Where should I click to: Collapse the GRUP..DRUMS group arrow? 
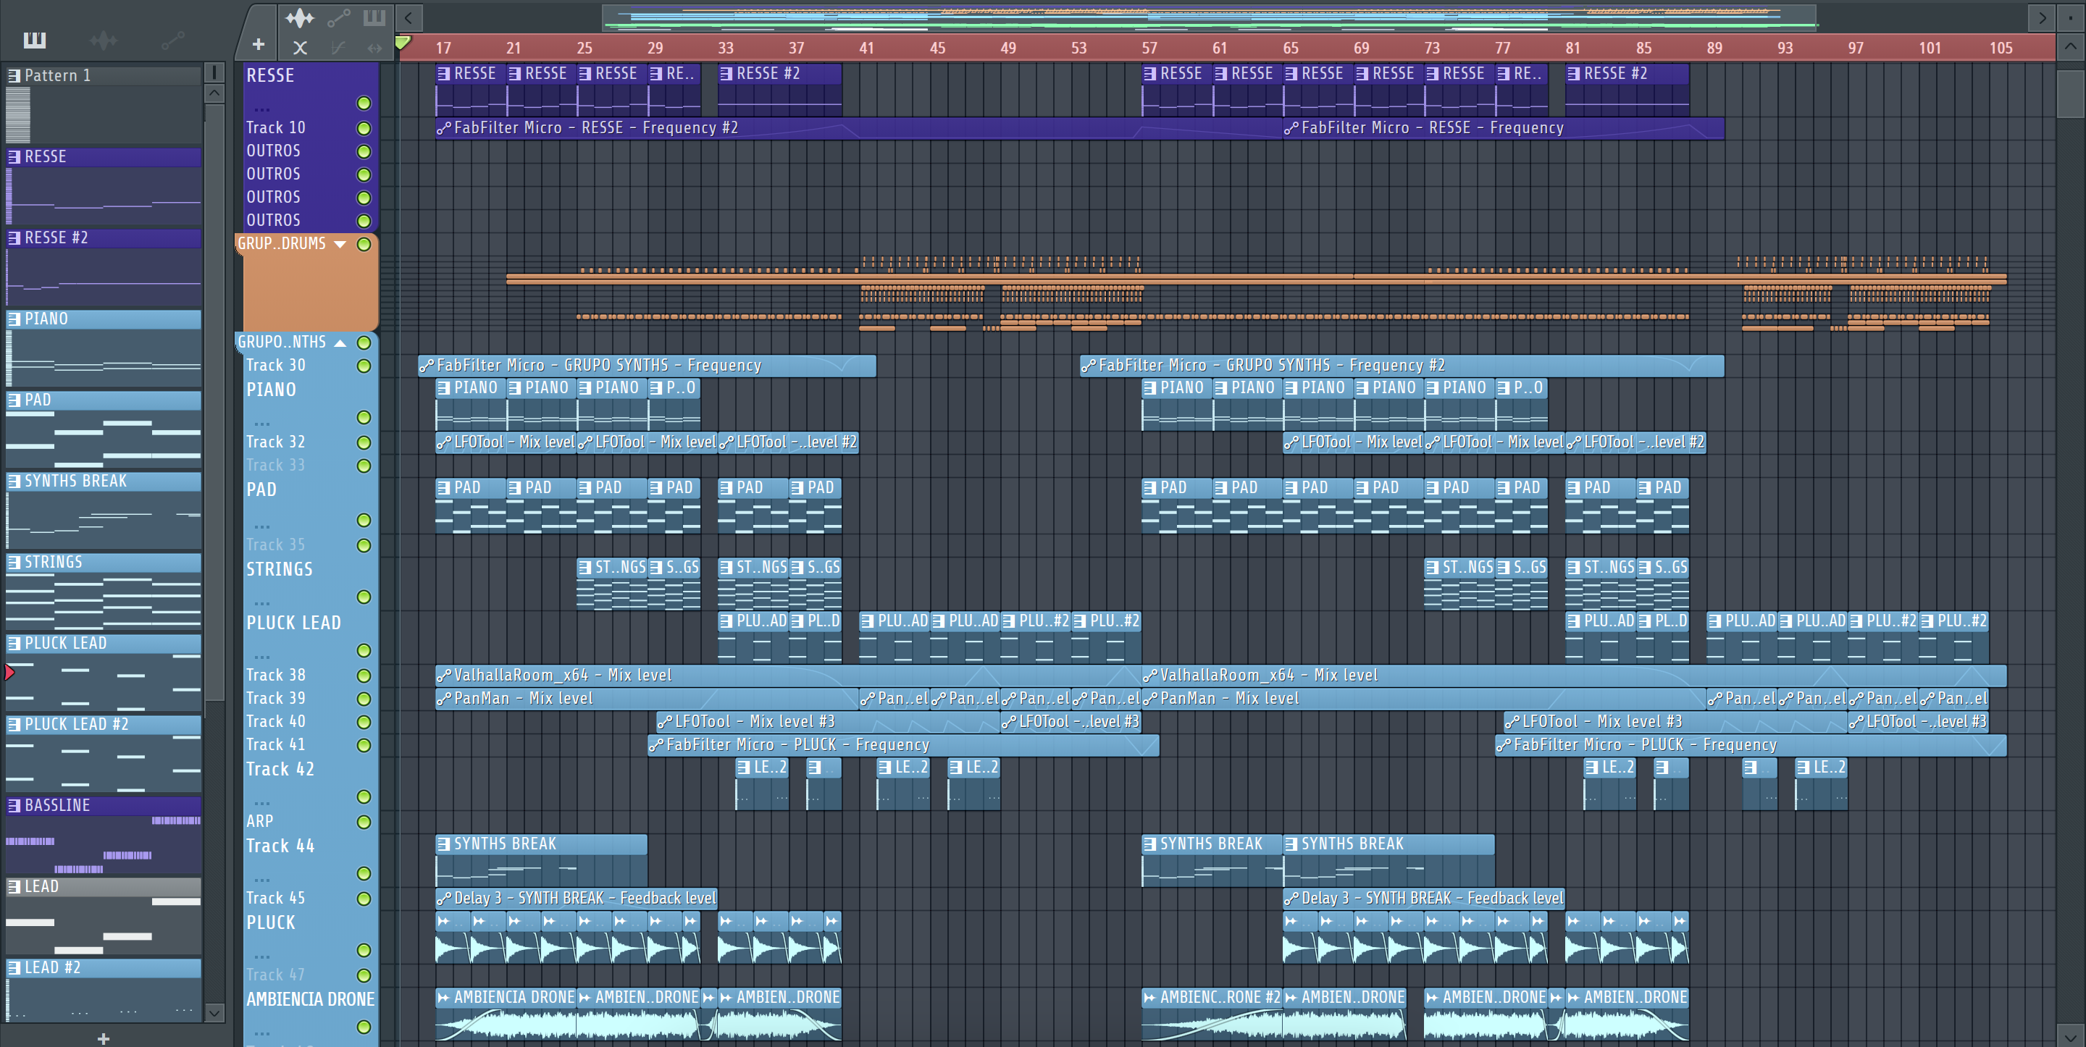point(340,244)
